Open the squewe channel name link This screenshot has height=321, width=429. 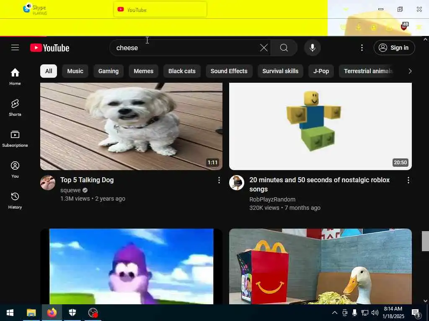pyautogui.click(x=70, y=190)
